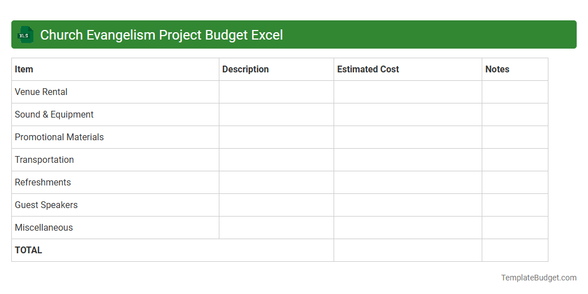The width and height of the screenshot is (588, 294).
Task: Click the Venue Rental row label
Action: tap(41, 92)
